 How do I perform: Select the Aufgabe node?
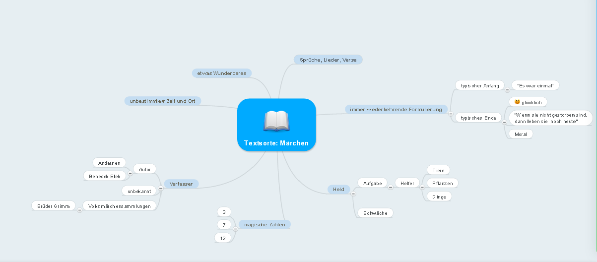[372, 183]
